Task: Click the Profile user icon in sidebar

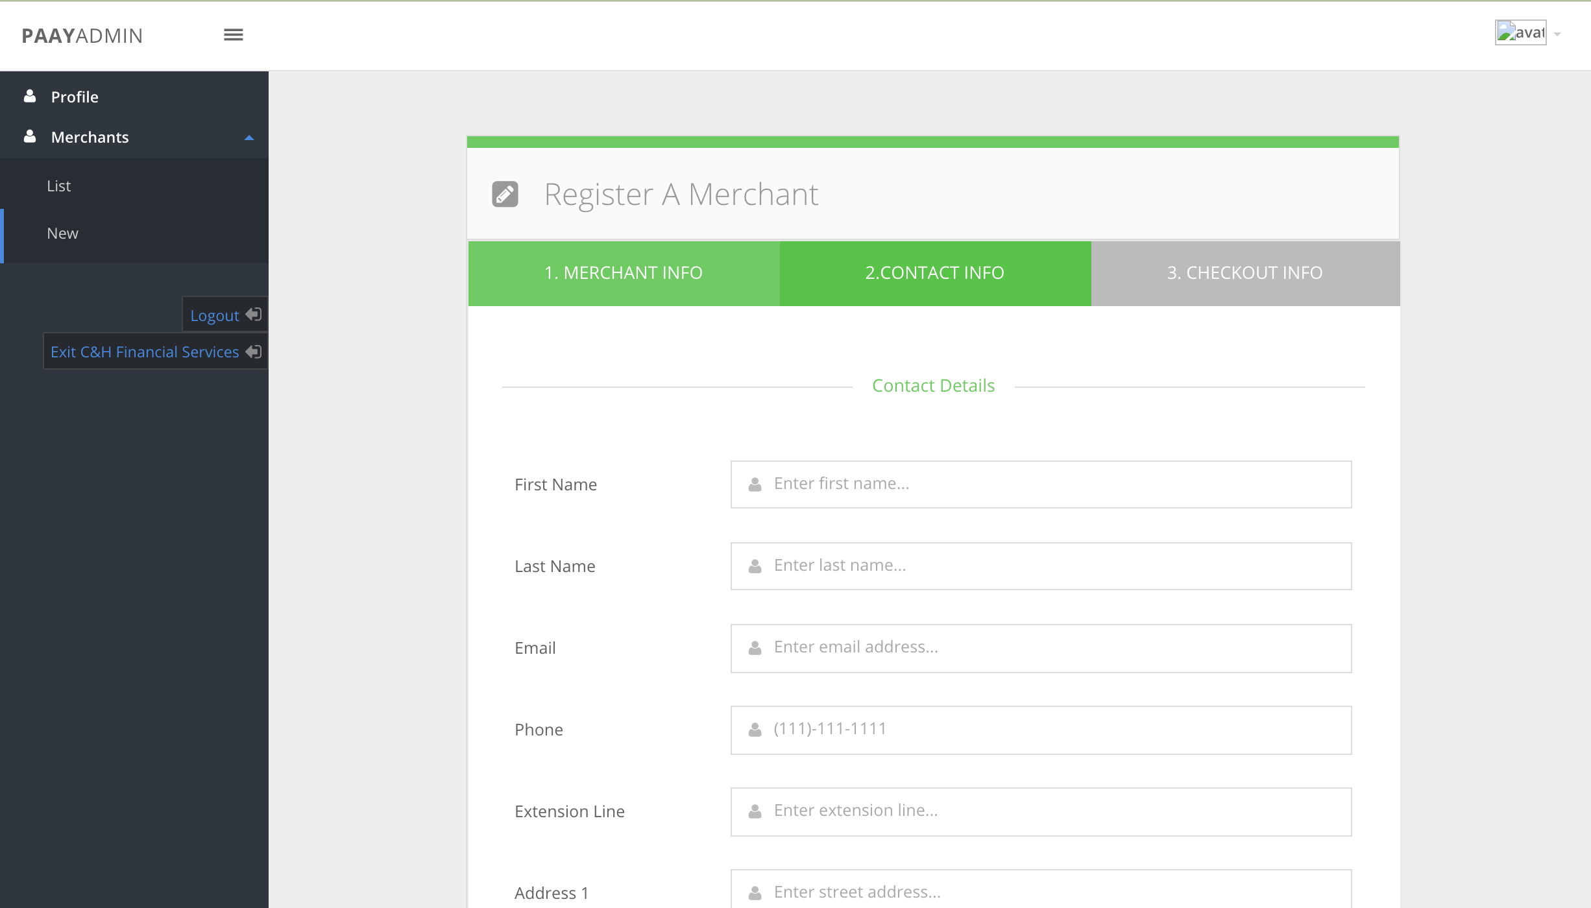Action: click(x=30, y=97)
